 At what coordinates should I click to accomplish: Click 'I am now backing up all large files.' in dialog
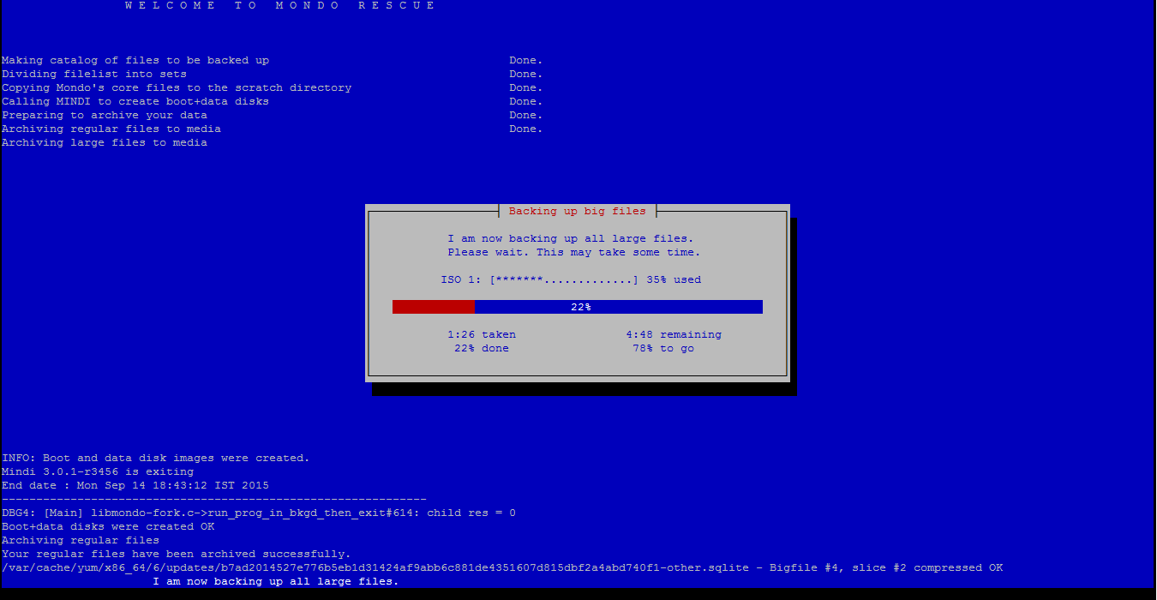pos(571,239)
